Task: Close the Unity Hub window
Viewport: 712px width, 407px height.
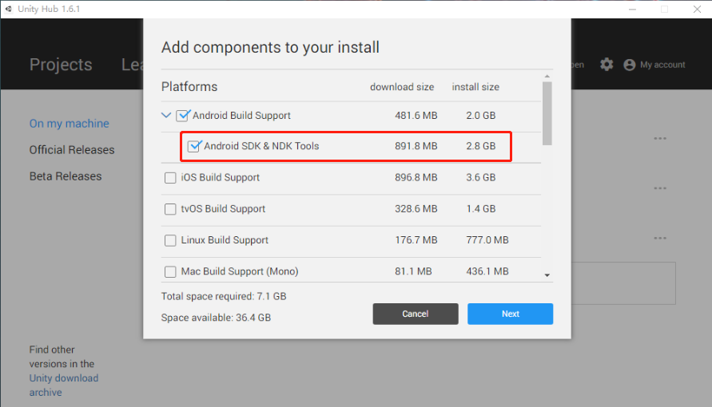Action: (697, 9)
